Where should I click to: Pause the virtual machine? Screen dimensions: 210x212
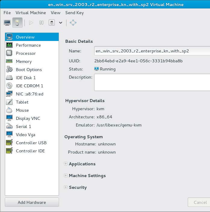42,23
